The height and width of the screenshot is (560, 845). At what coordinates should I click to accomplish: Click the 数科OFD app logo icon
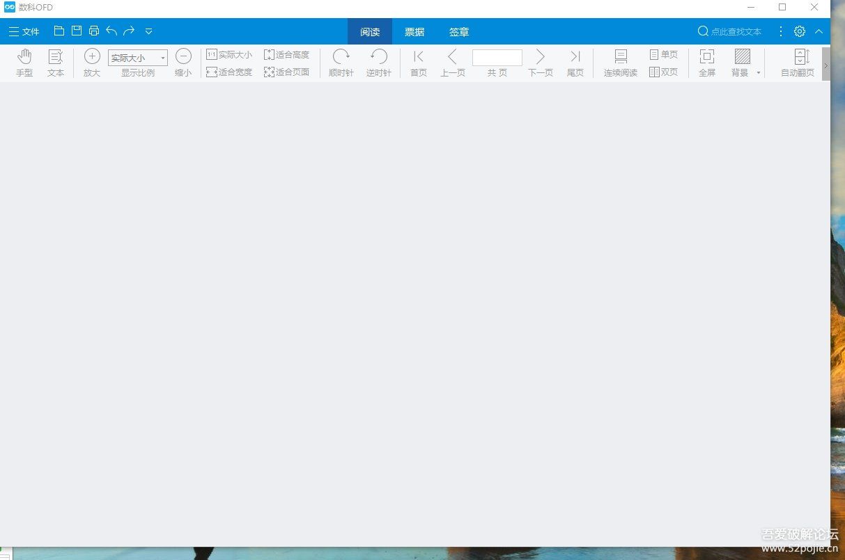coord(10,7)
